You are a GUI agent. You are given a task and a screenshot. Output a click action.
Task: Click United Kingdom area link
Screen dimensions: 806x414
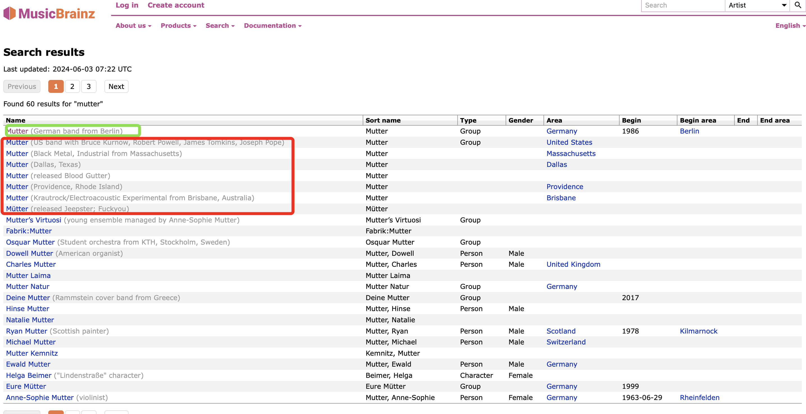[x=573, y=264]
